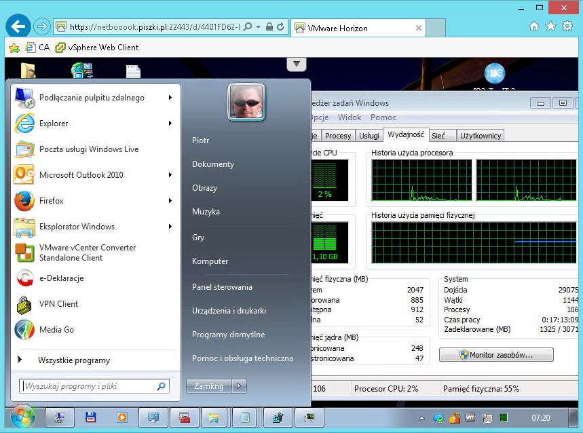Click the Wyszukaj programy i pliki search box
This screenshot has width=583, height=433.
click(88, 386)
